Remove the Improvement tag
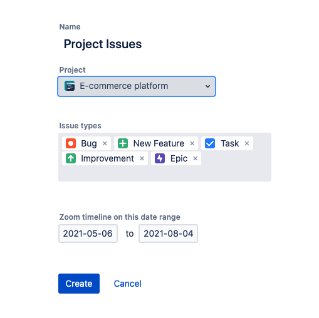319x318 pixels. pos(142,158)
